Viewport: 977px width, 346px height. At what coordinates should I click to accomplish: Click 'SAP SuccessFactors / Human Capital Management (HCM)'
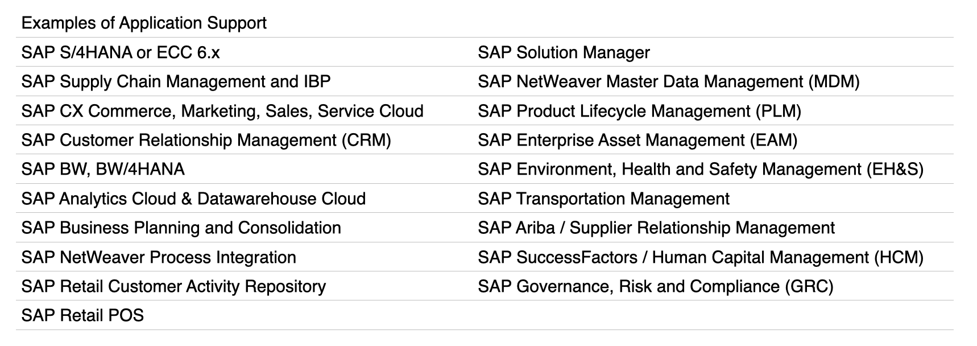coord(701,257)
